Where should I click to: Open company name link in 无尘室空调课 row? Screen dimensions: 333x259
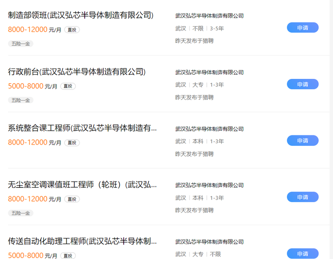209,185
